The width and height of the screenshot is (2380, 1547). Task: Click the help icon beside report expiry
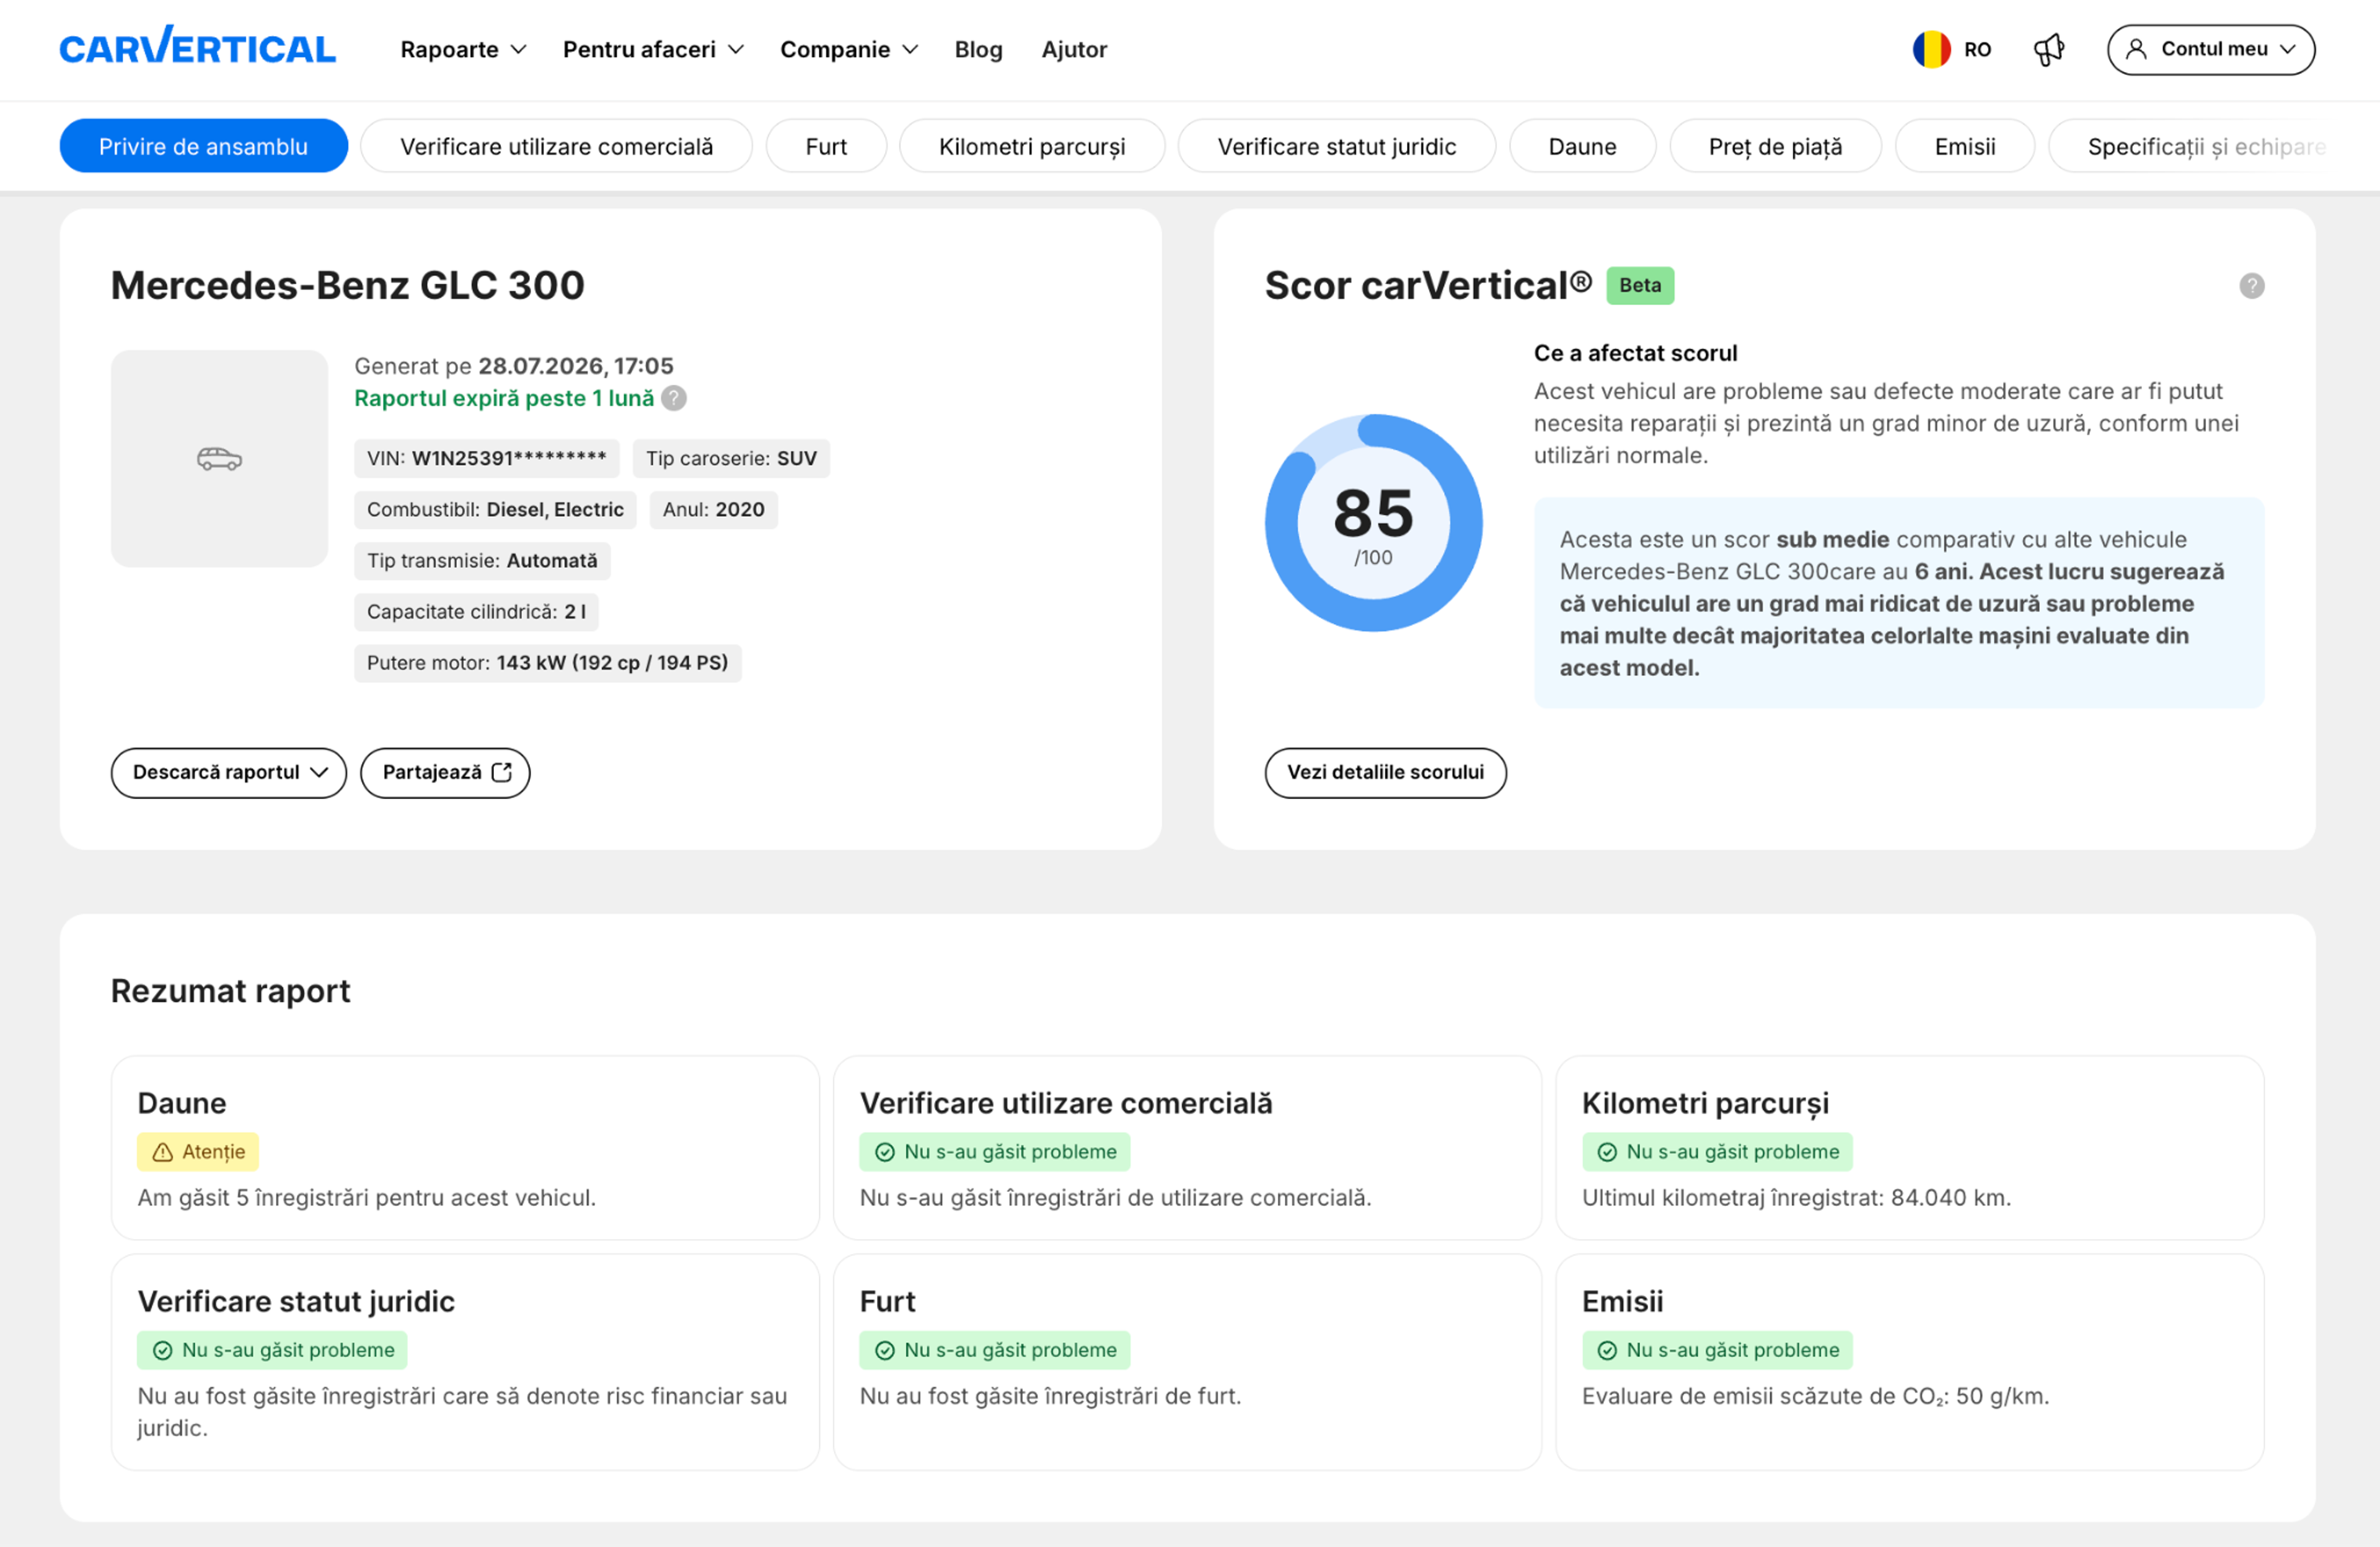[x=674, y=398]
